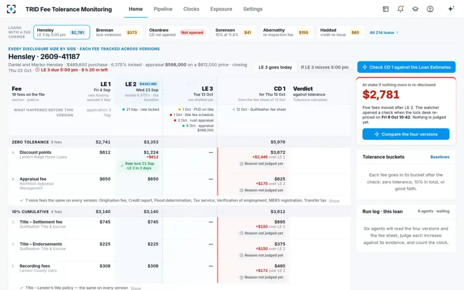This screenshot has width=464, height=290.
Task: Switch to the Home tab
Action: (x=136, y=9)
